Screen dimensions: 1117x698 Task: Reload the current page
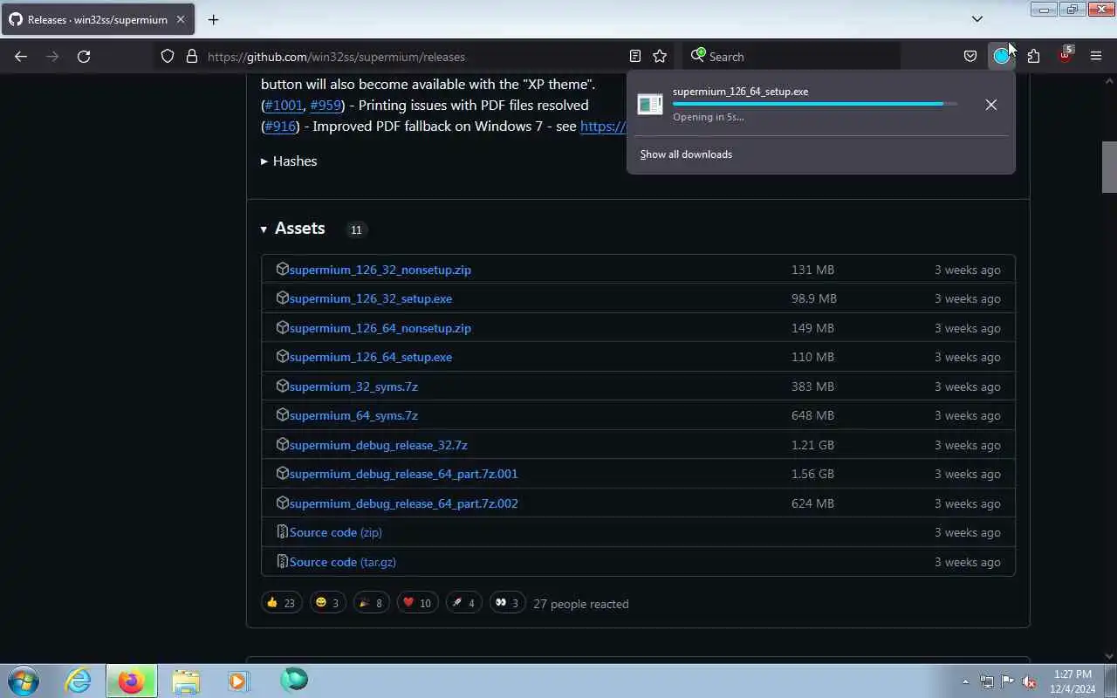(x=84, y=56)
